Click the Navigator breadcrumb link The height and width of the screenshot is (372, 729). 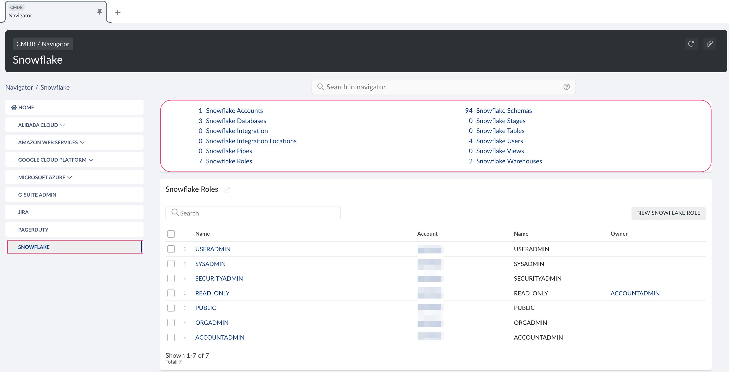[19, 87]
